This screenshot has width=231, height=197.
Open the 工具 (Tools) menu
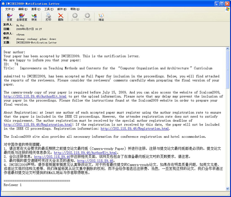[49, 9]
